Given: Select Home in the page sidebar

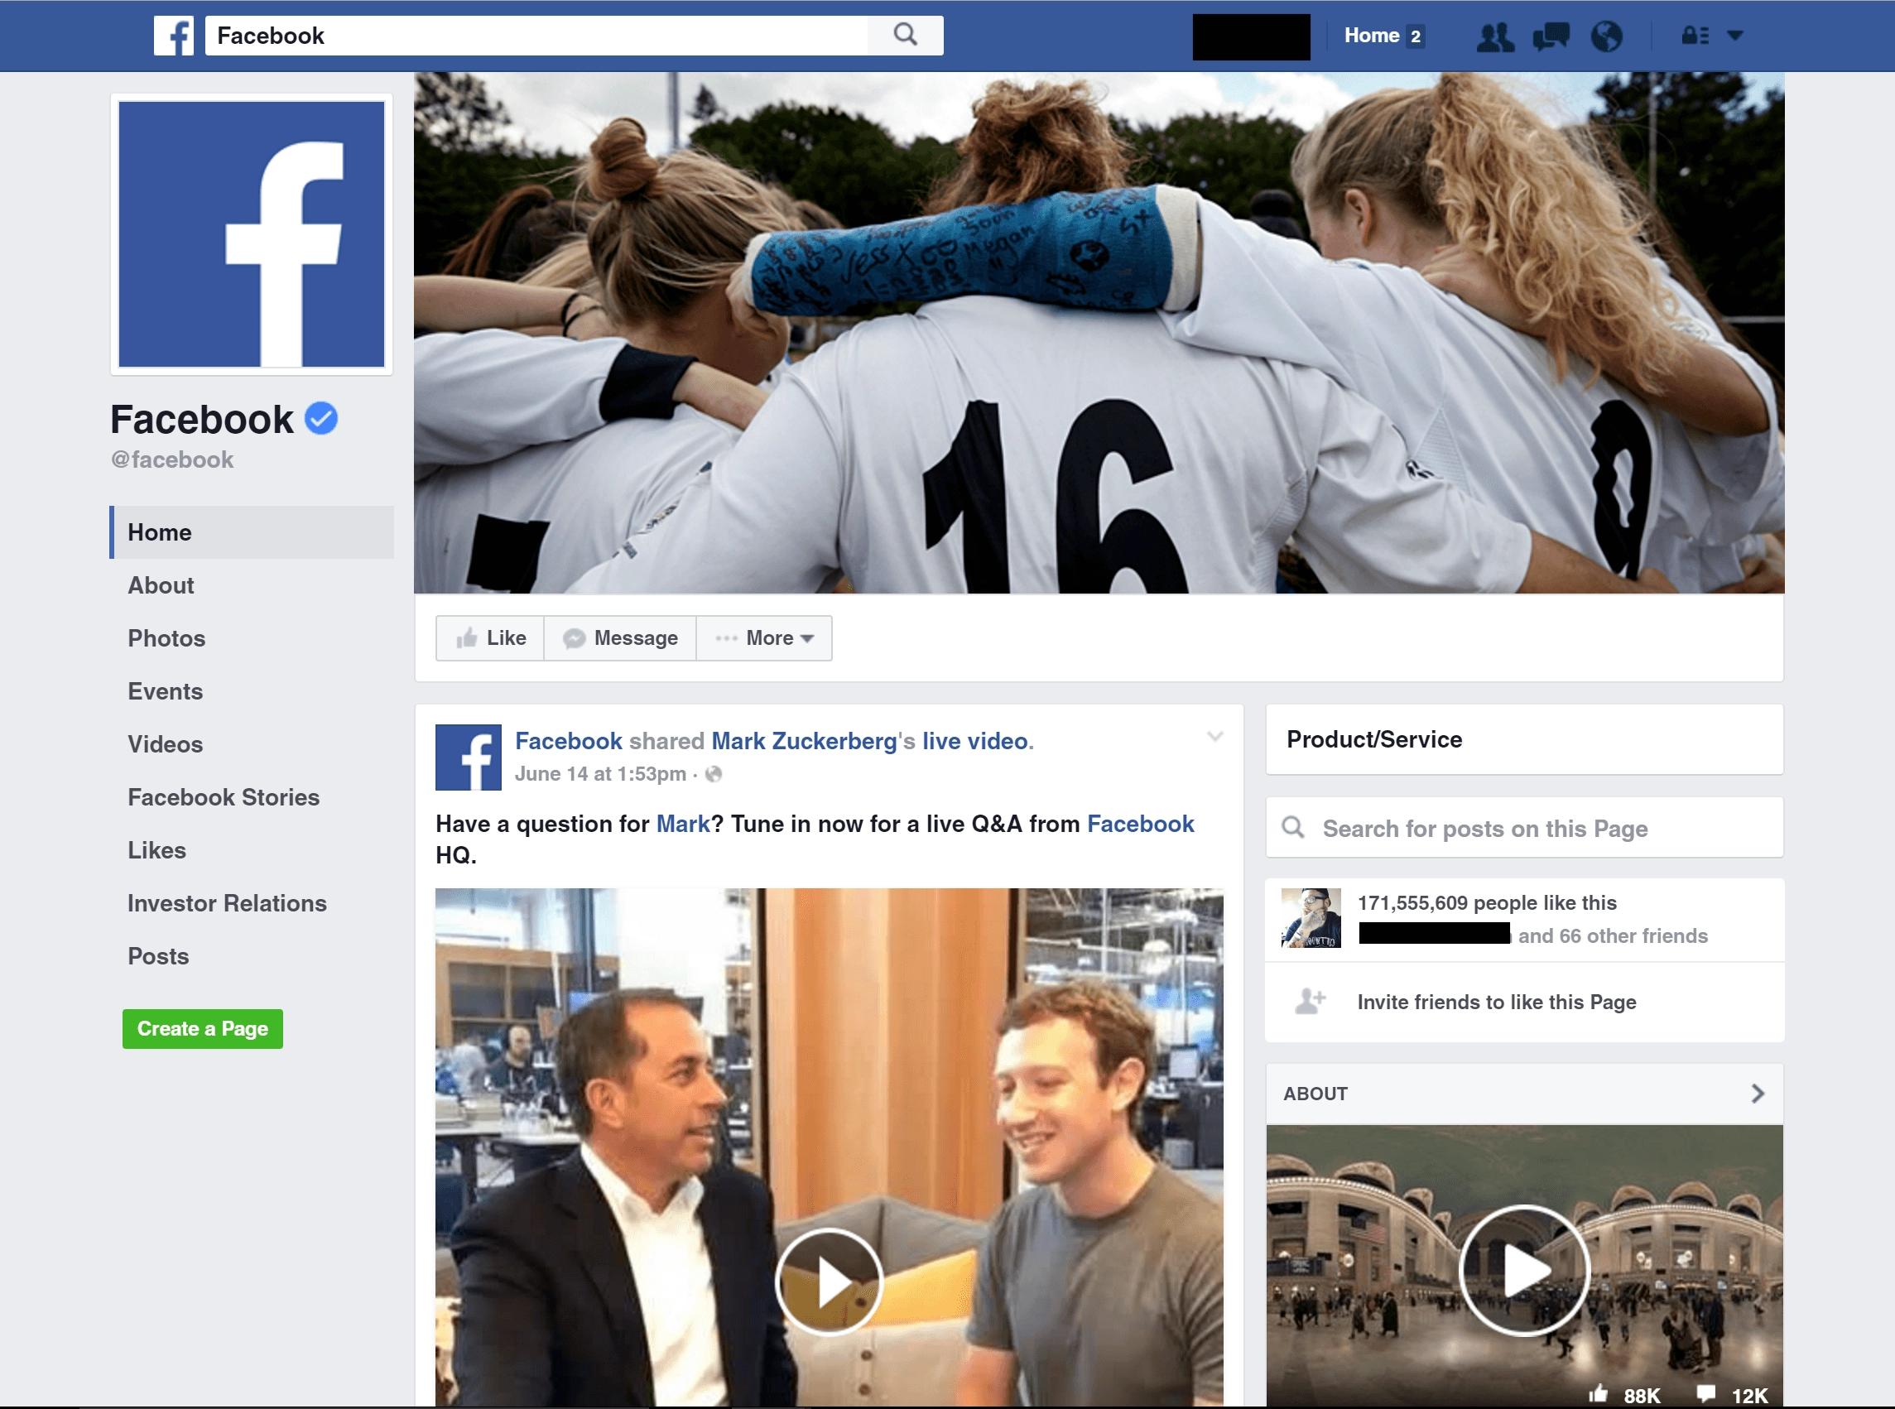Looking at the screenshot, I should (x=252, y=532).
